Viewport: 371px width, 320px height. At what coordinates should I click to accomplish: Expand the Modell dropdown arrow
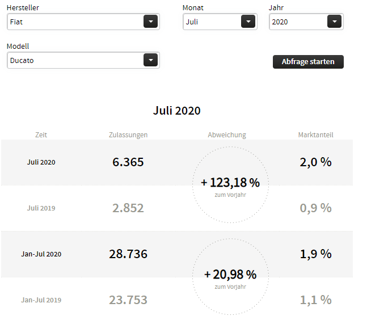pos(150,60)
